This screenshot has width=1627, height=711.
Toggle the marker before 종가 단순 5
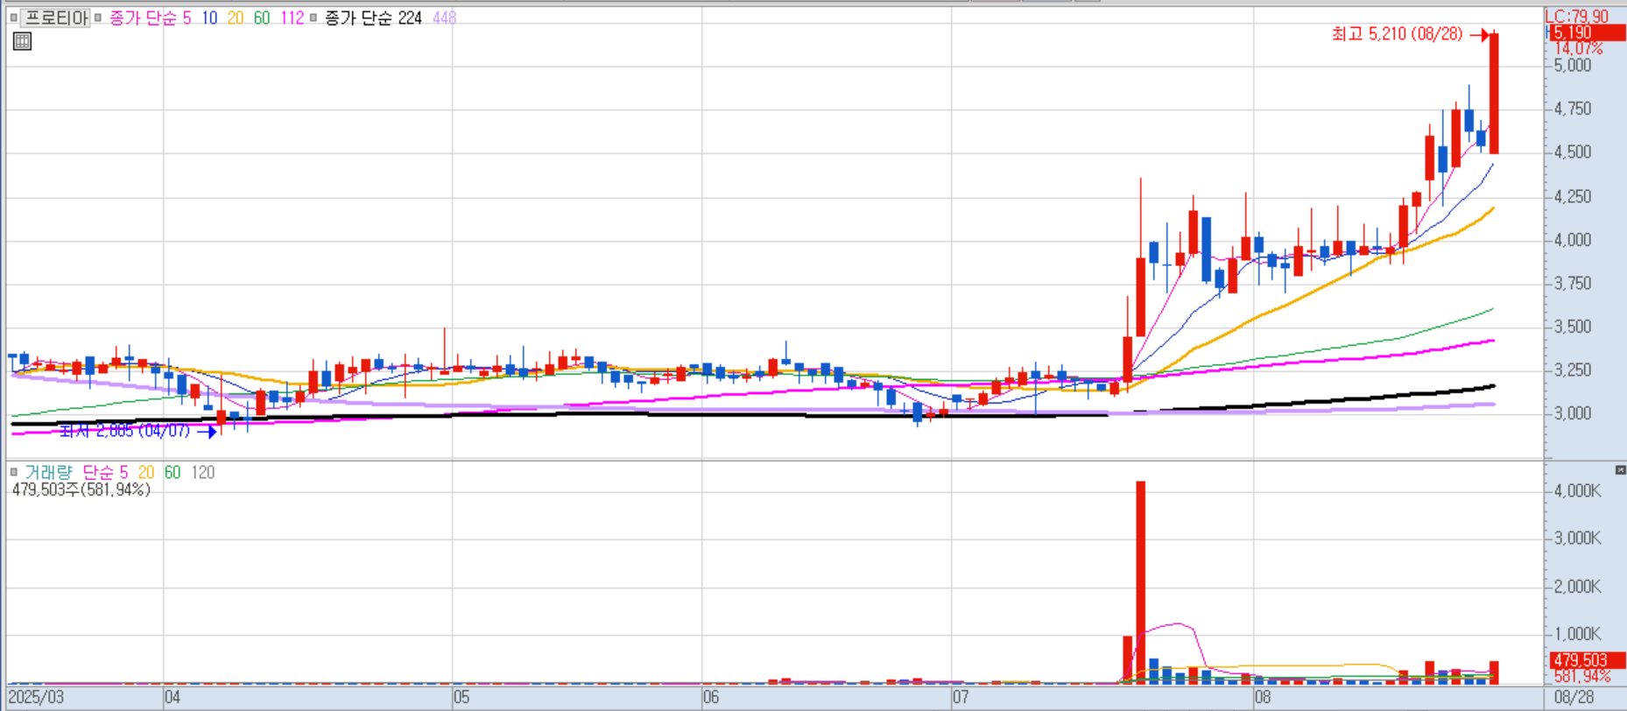click(x=98, y=18)
